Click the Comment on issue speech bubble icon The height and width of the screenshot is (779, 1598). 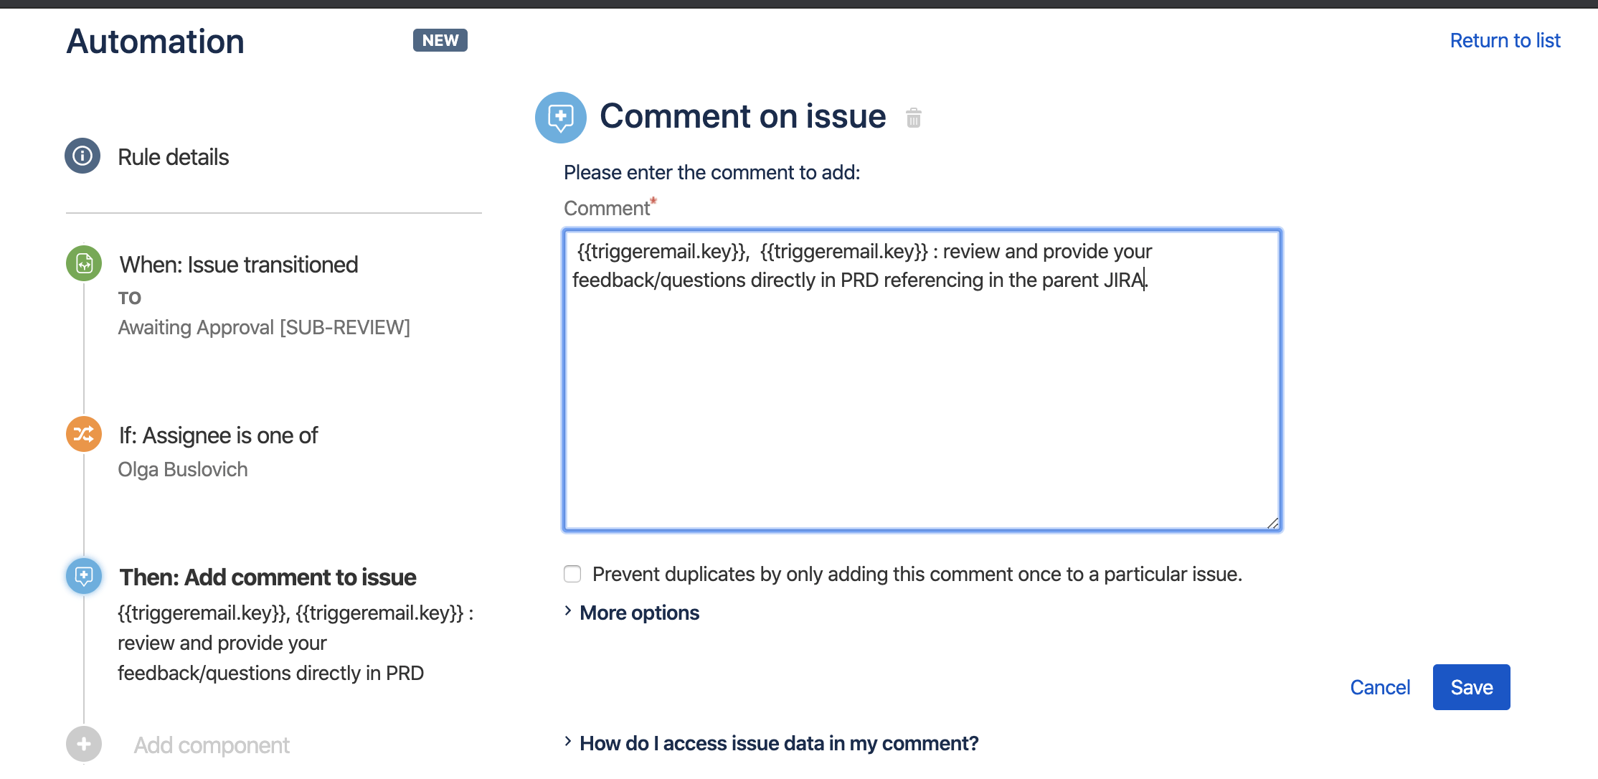[x=560, y=116]
